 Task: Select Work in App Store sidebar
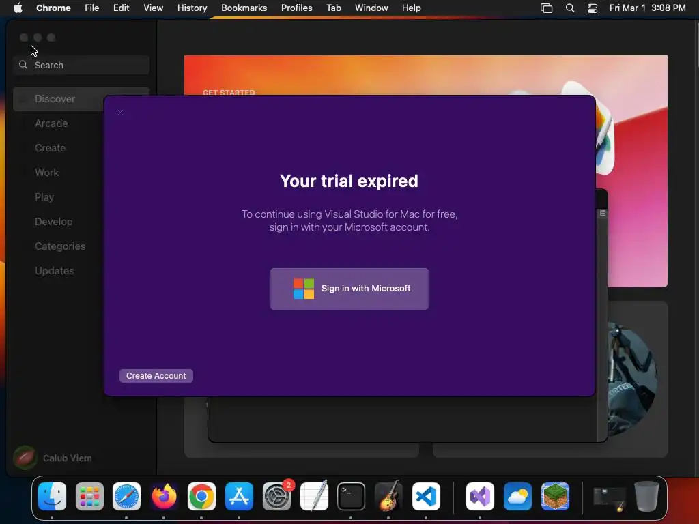pyautogui.click(x=47, y=173)
